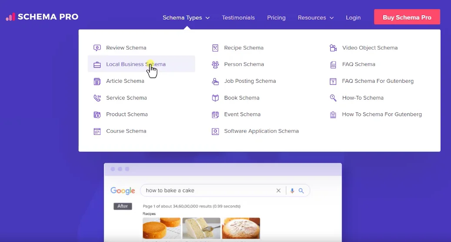
Task: Open the Job Posting Schema link
Action: [x=250, y=81]
